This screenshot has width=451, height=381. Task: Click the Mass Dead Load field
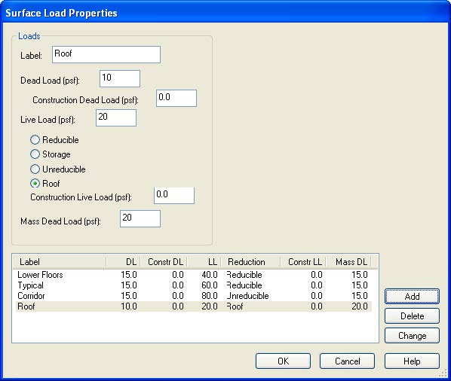tap(140, 219)
